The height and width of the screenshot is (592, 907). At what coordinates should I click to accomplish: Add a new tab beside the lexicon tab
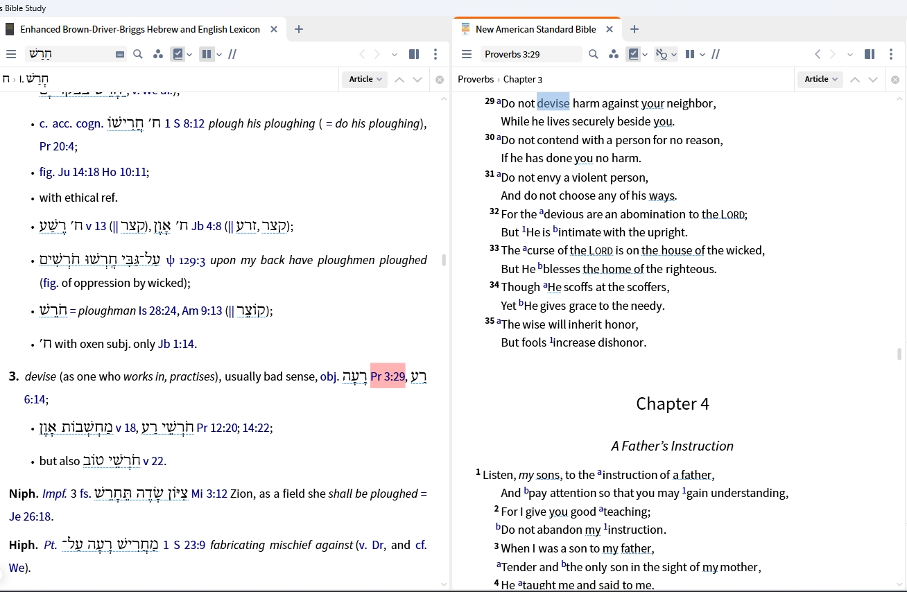pos(299,29)
